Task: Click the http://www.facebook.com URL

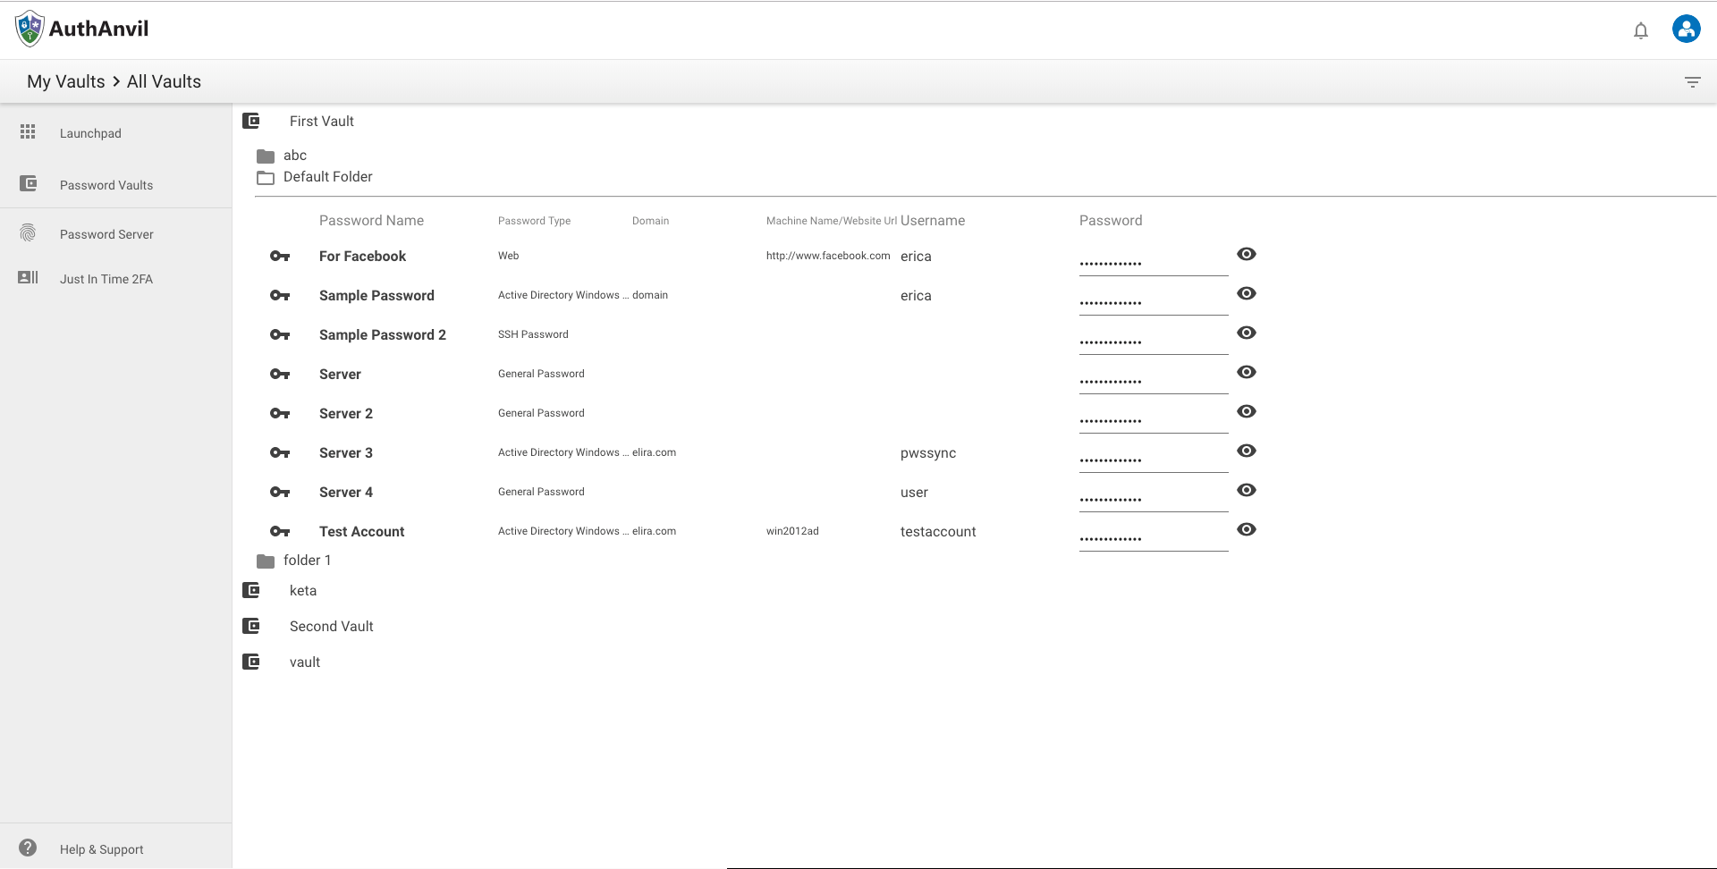Action: (828, 256)
